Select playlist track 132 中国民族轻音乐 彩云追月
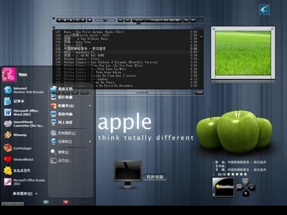This screenshot has height=215, width=287. (x=126, y=48)
